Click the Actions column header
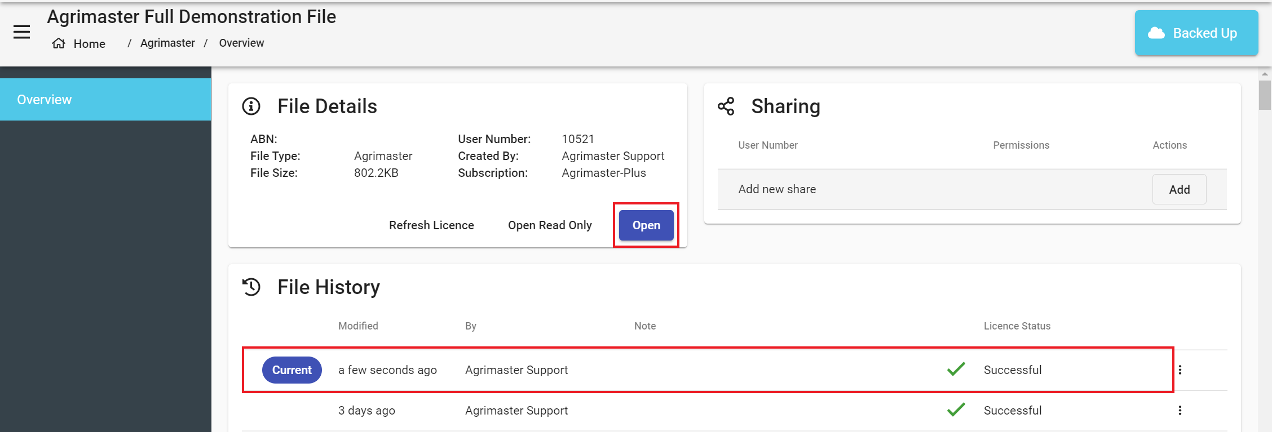The height and width of the screenshot is (432, 1272). 1170,145
